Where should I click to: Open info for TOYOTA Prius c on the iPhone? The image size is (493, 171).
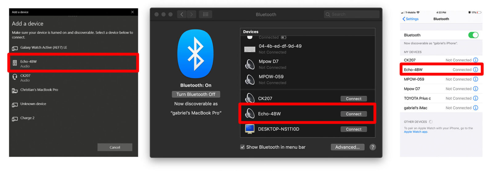[476, 98]
